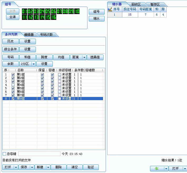Toggle the 总容错 checkbox

(x=4, y=154)
